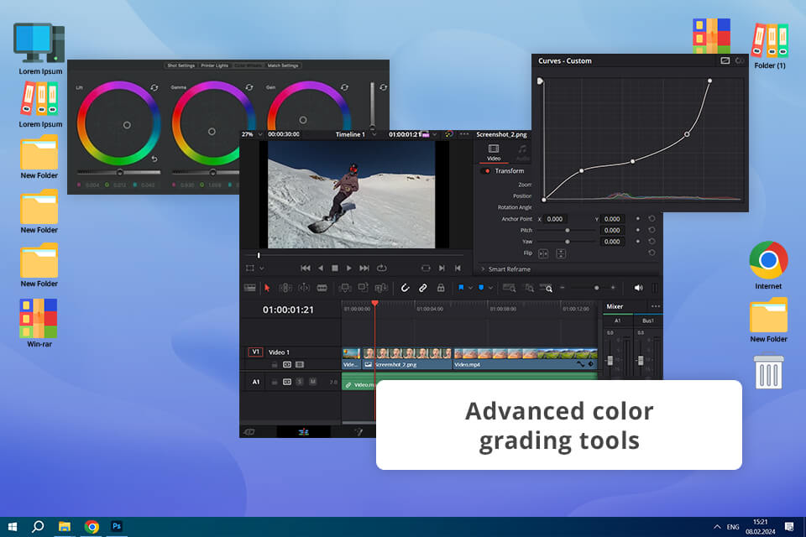The height and width of the screenshot is (537, 806).
Task: Switch to the Inspector Video tab
Action: pos(494,153)
